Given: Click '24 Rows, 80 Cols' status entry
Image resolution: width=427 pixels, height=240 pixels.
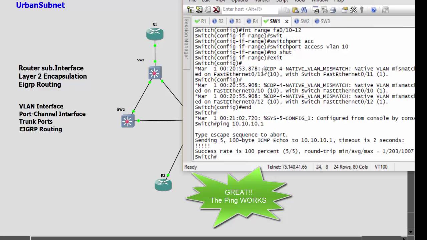Looking at the screenshot, I should click(351, 167).
